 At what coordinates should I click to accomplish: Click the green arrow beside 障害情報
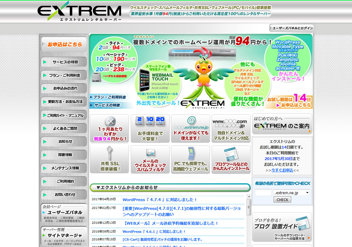point(45,155)
